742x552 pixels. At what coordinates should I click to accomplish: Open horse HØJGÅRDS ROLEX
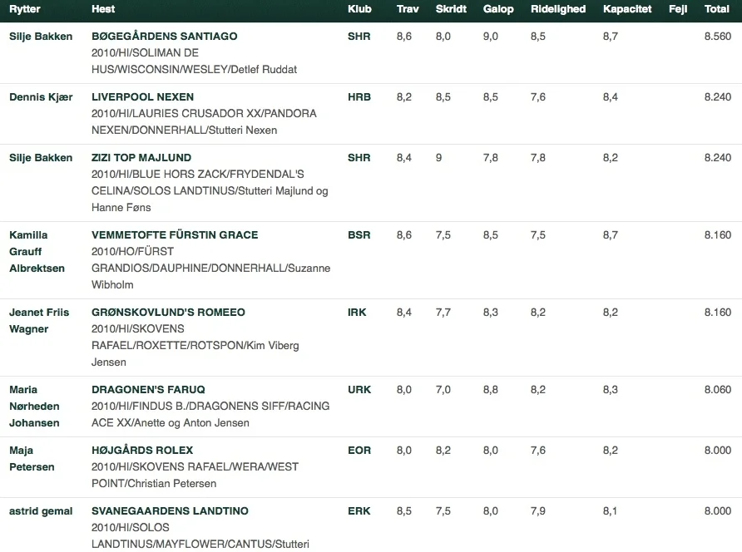[142, 451]
